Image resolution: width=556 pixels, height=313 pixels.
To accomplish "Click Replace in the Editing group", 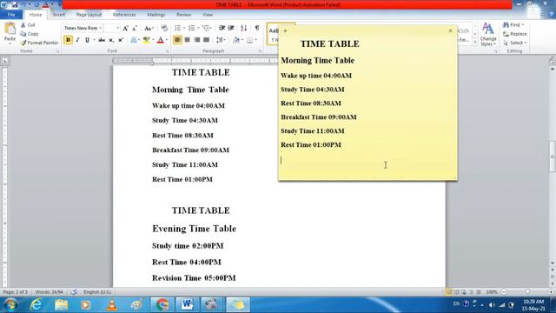I will pos(514,34).
